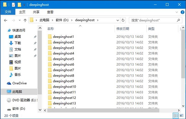Click the horizontal scrollbar thumb in file list
This screenshot has height=119, width=186.
click(x=103, y=110)
